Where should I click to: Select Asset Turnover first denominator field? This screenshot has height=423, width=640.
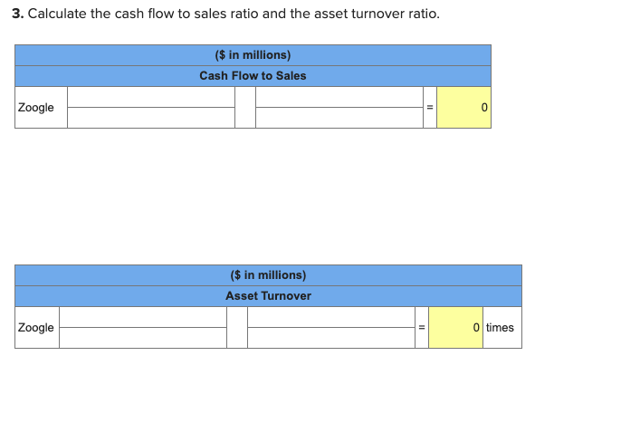pyautogui.click(x=143, y=338)
